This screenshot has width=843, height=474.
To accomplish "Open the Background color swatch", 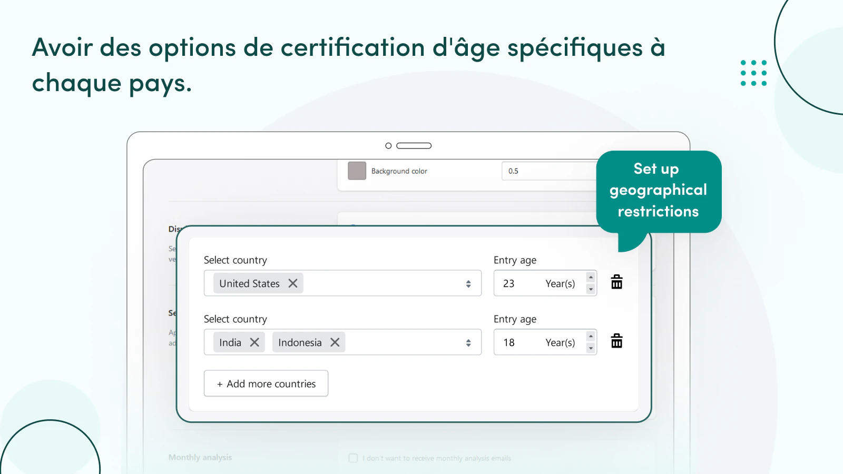I will point(357,171).
